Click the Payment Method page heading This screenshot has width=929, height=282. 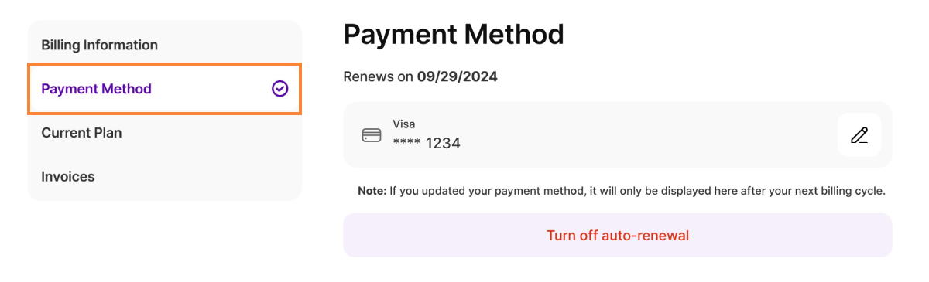[x=454, y=35]
